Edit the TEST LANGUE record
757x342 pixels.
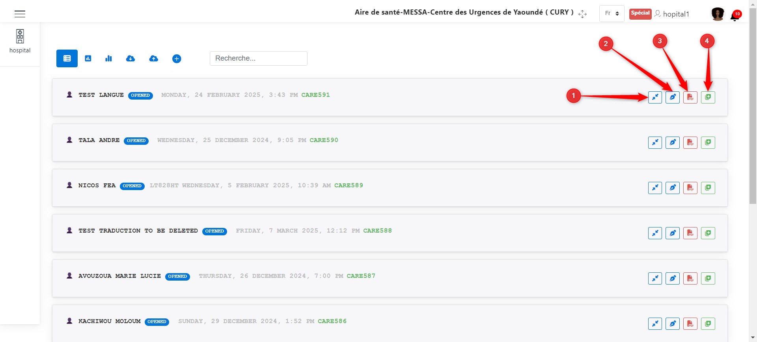pos(673,97)
